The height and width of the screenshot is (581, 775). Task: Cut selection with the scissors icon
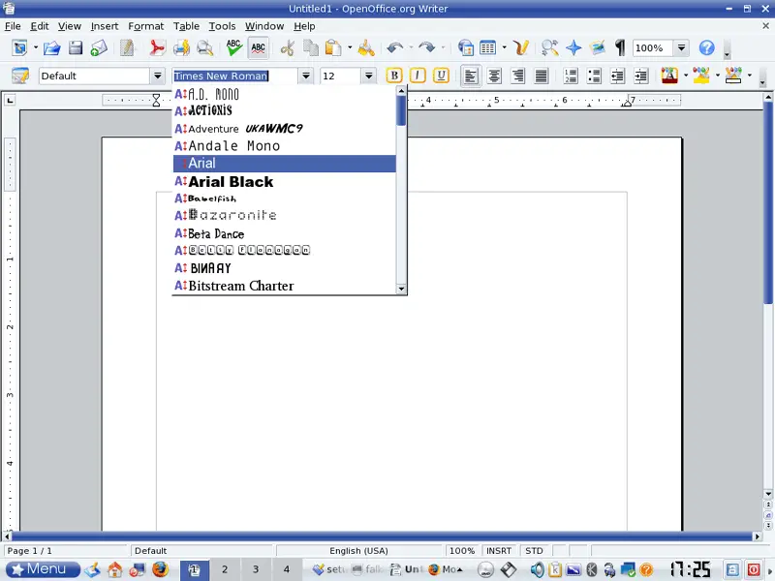pos(287,47)
